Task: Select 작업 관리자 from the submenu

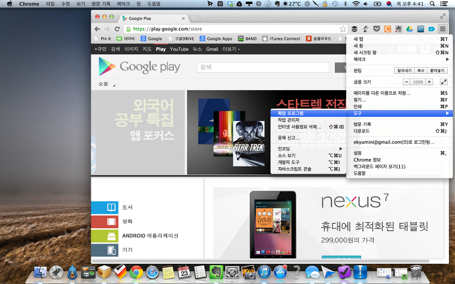Action: [x=308, y=120]
